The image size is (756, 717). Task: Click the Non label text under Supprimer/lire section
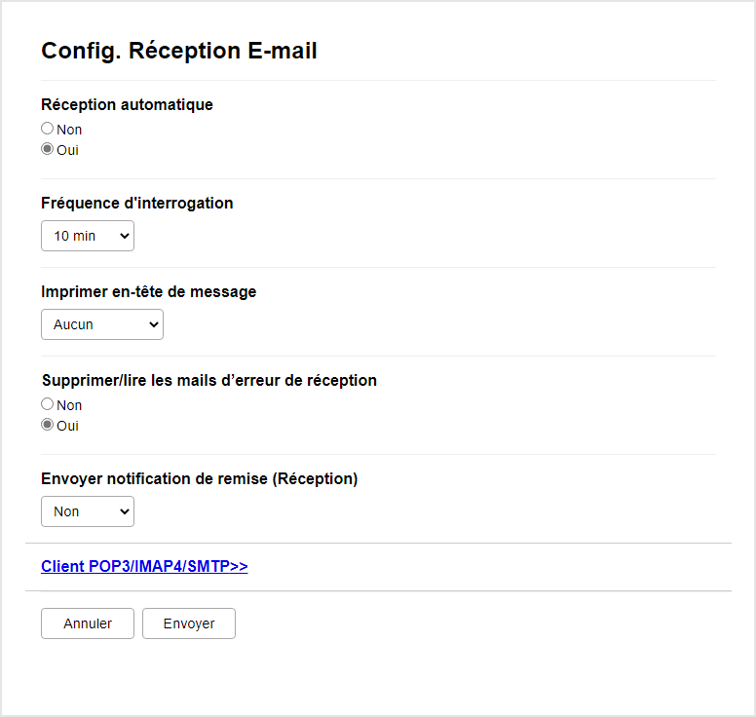point(69,405)
